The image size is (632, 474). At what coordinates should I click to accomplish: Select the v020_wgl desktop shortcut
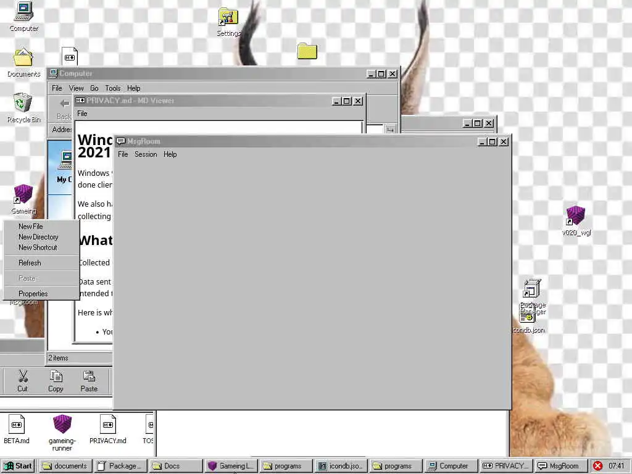coord(576,220)
